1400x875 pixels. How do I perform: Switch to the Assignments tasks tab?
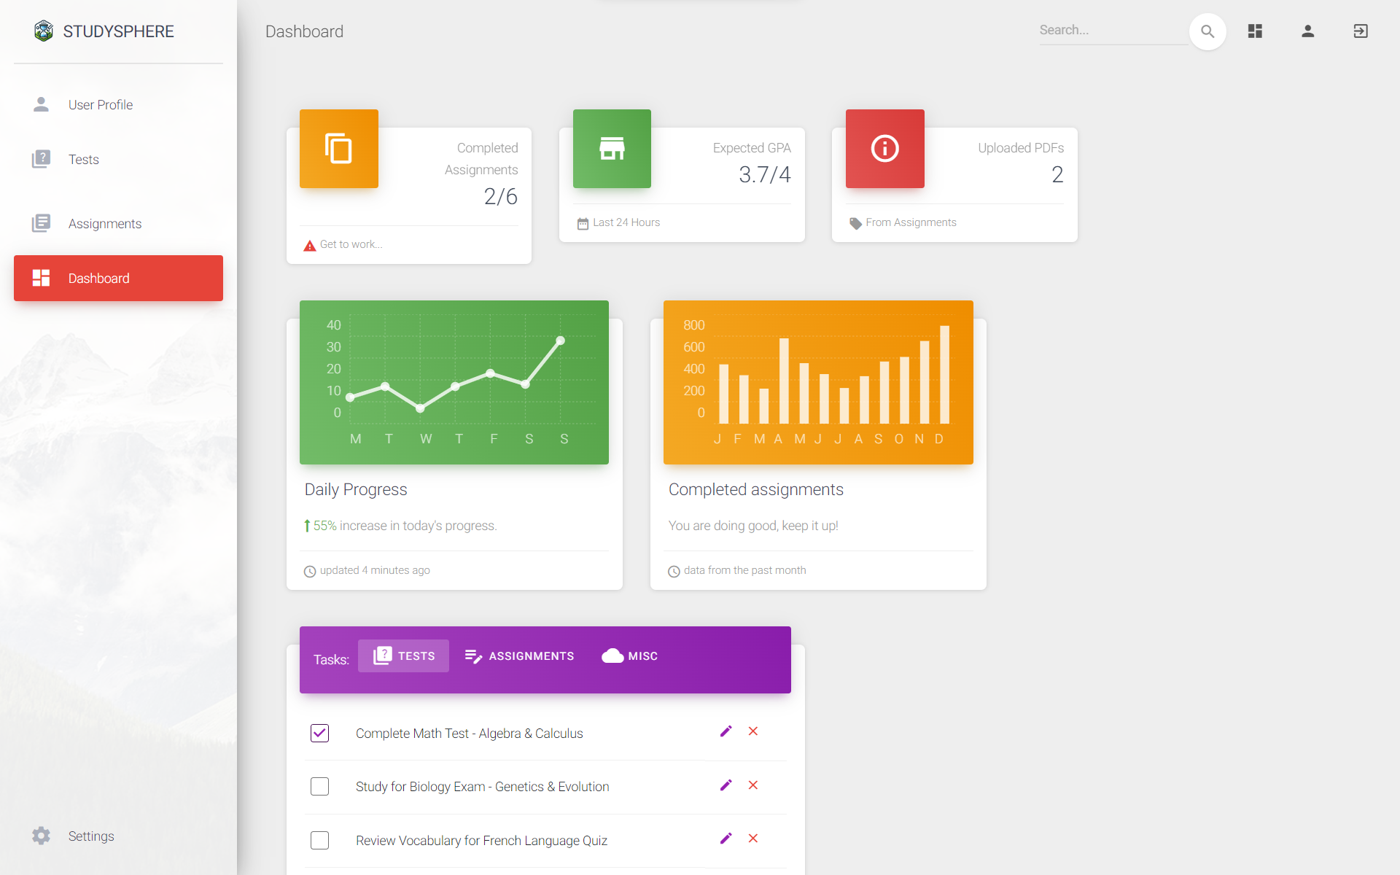(x=519, y=656)
